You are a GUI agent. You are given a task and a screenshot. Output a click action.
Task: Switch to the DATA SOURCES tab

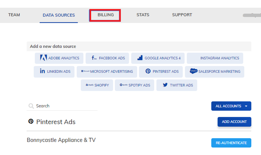(59, 15)
